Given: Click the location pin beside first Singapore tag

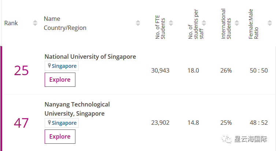Looking at the screenshot, I should pyautogui.click(x=49, y=66).
